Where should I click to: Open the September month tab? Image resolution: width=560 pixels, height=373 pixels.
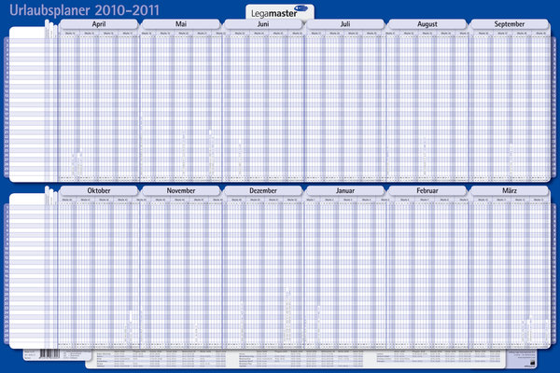coord(510,22)
